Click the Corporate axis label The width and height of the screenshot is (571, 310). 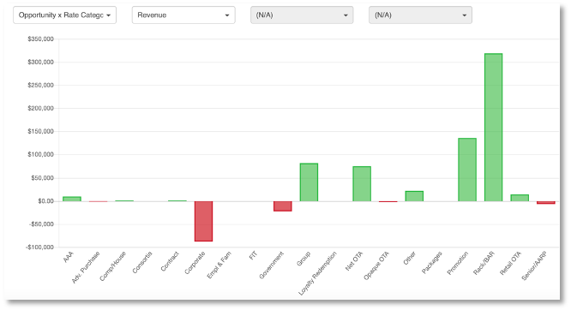[195, 263]
